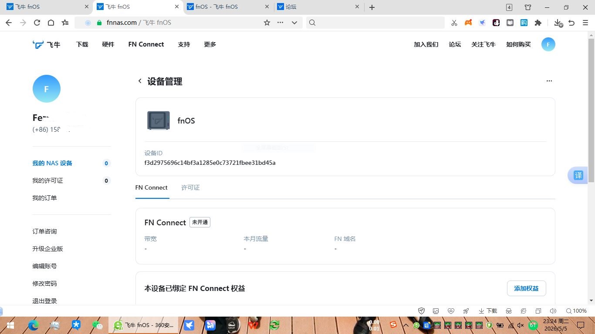Open FN Connect in the site header

[146, 44]
